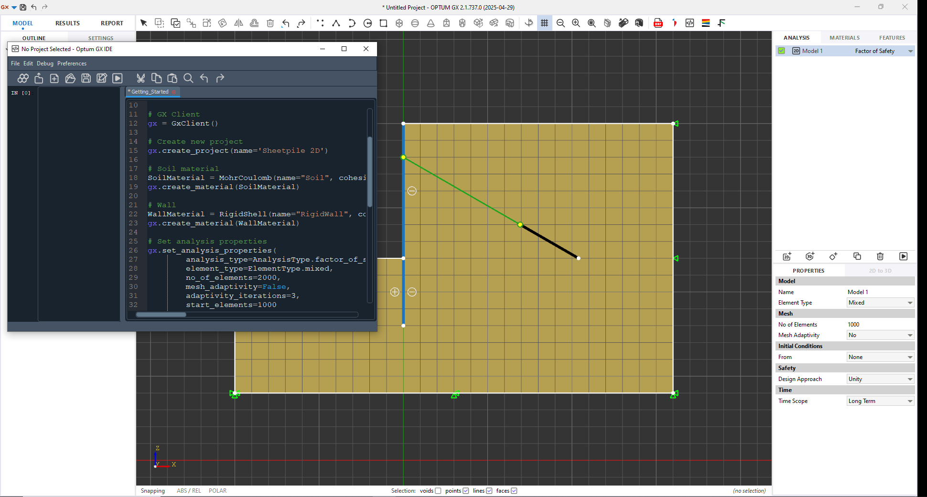This screenshot has width=927, height=497.
Task: Open the Time Scope Long Term dropdown
Action: (x=880, y=401)
